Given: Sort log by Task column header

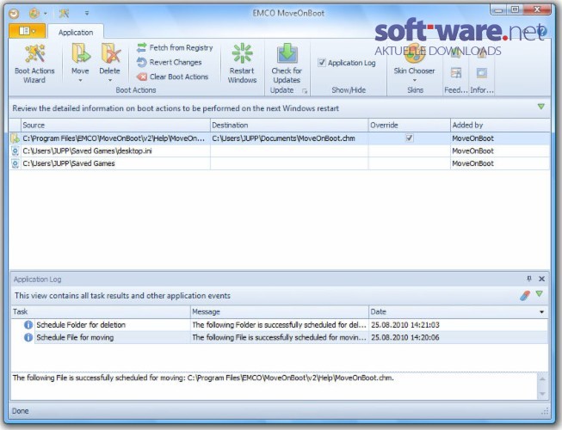Looking at the screenshot, I should [101, 312].
